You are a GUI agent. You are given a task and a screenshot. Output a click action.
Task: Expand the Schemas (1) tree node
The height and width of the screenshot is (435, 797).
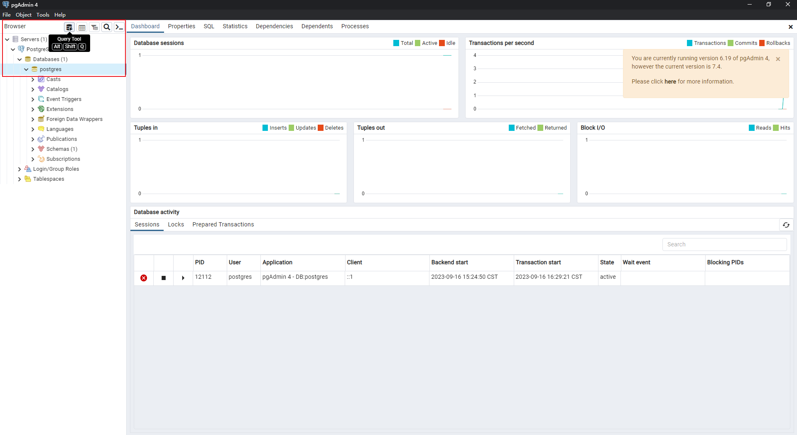tap(33, 149)
